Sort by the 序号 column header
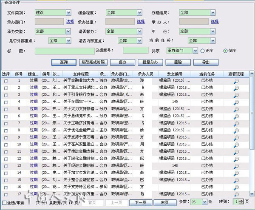This screenshot has height=210, width=255. coord(19,74)
